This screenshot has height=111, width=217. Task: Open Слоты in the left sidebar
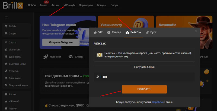tap(12, 43)
